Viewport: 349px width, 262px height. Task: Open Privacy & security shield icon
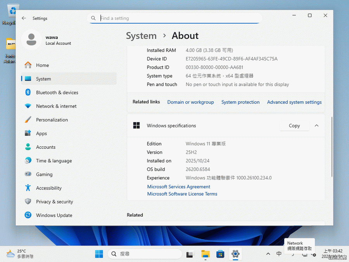(x=28, y=201)
